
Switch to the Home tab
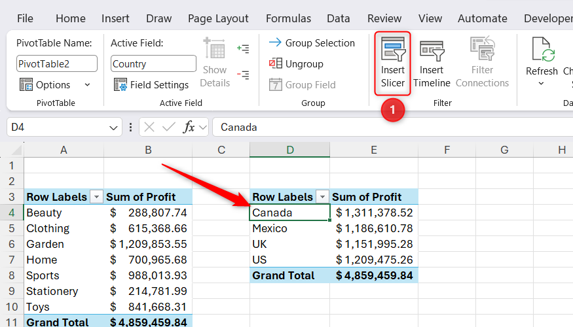tap(71, 18)
